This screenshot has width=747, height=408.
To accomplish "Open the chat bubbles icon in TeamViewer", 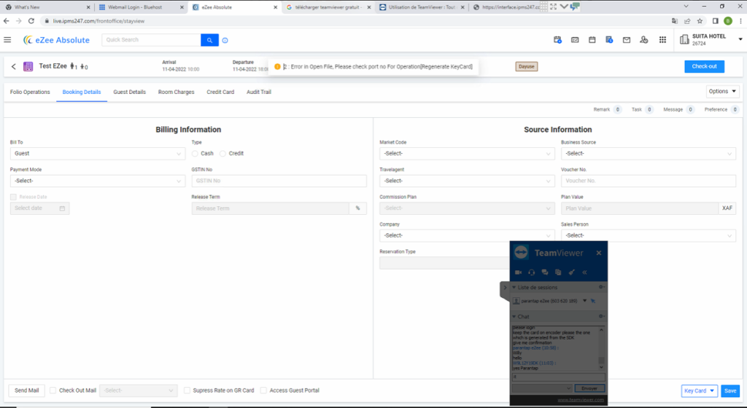I will click(545, 272).
